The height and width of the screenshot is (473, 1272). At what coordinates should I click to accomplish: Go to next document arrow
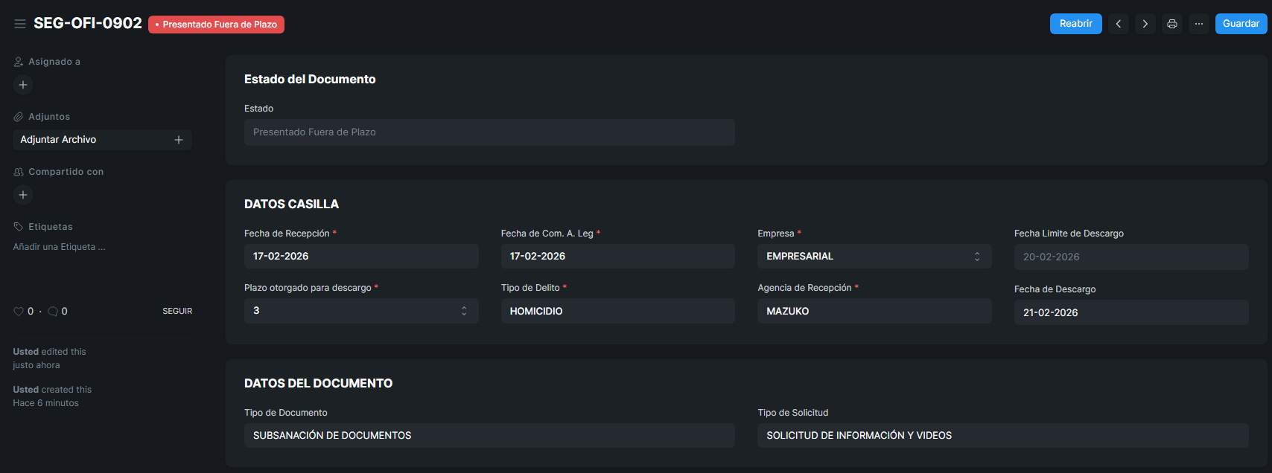1145,24
